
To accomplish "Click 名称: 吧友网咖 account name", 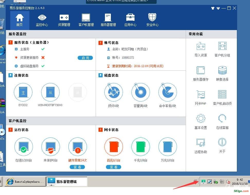I will click(x=130, y=49).
